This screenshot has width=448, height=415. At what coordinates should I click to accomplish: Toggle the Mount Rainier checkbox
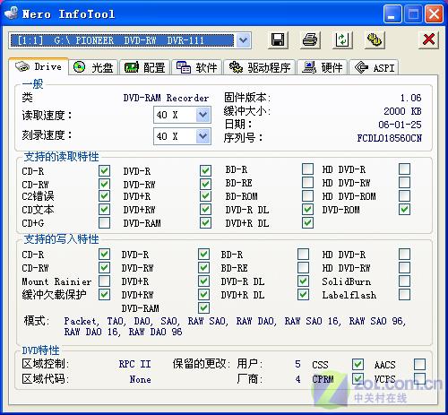(104, 281)
